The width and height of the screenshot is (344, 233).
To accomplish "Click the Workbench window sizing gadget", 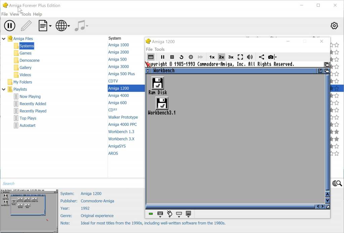I will tap(327, 206).
